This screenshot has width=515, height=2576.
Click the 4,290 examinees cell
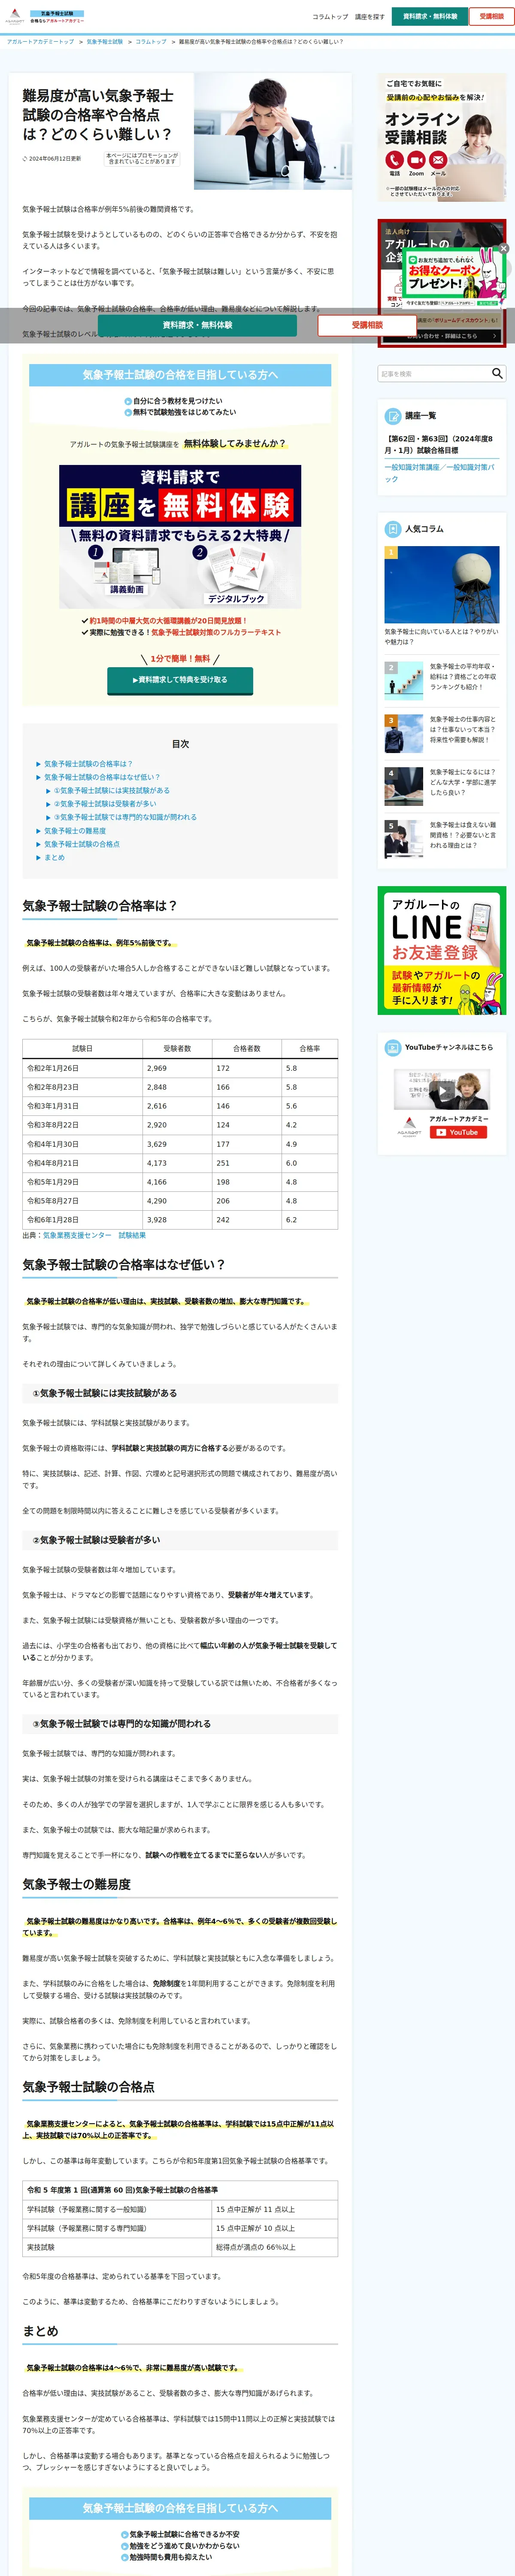pyautogui.click(x=177, y=1201)
